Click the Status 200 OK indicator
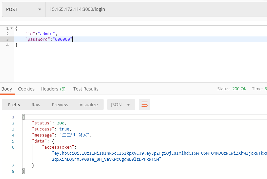Screen dimensions: 267x179 click(x=232, y=89)
